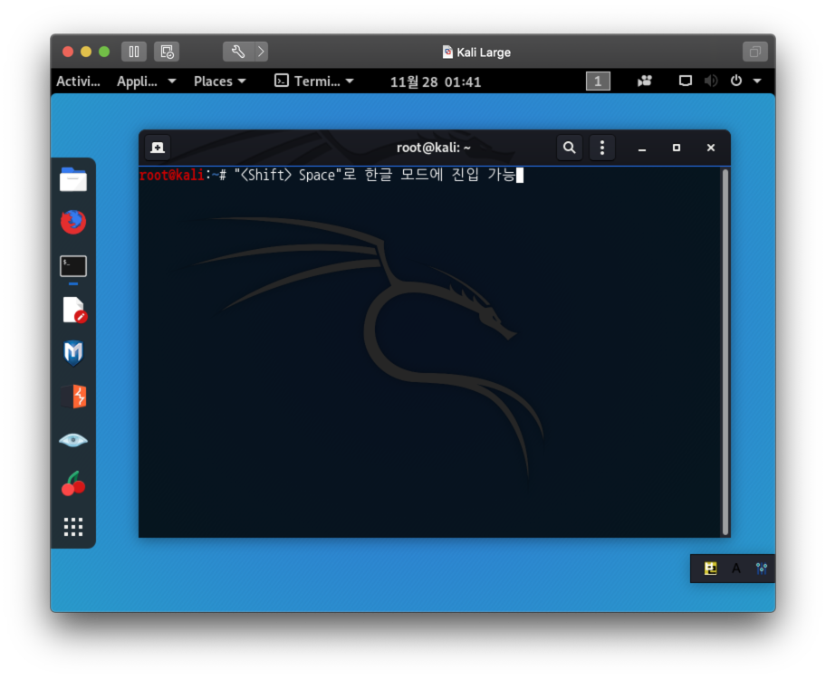Open VM settings wrench button
Image resolution: width=826 pixels, height=679 pixels.
[x=238, y=52]
